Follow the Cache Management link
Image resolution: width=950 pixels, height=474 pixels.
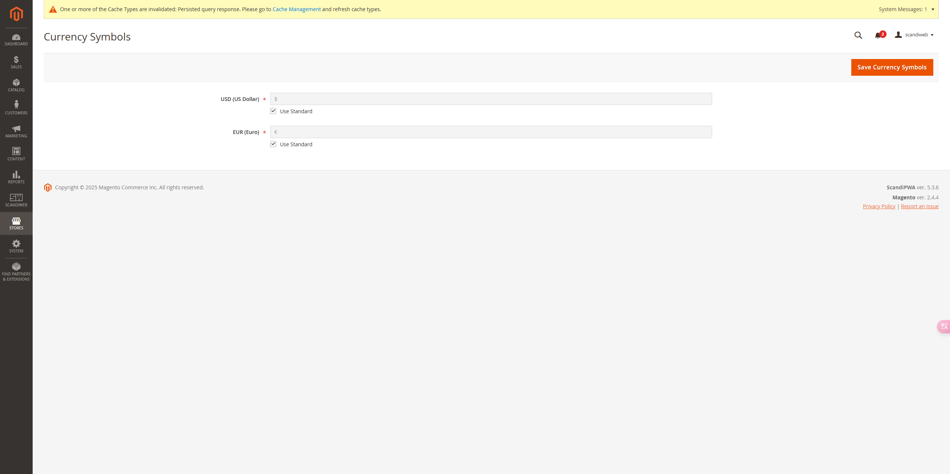(x=297, y=9)
